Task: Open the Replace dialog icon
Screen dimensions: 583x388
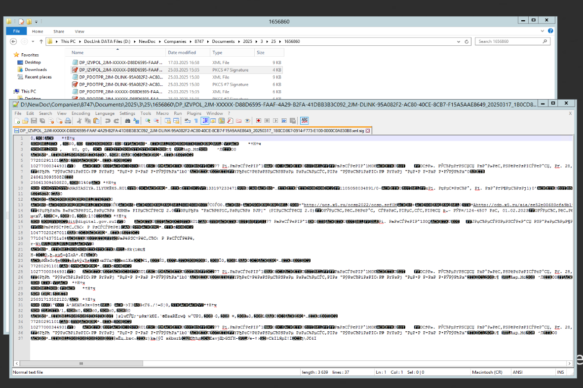Action: point(136,121)
